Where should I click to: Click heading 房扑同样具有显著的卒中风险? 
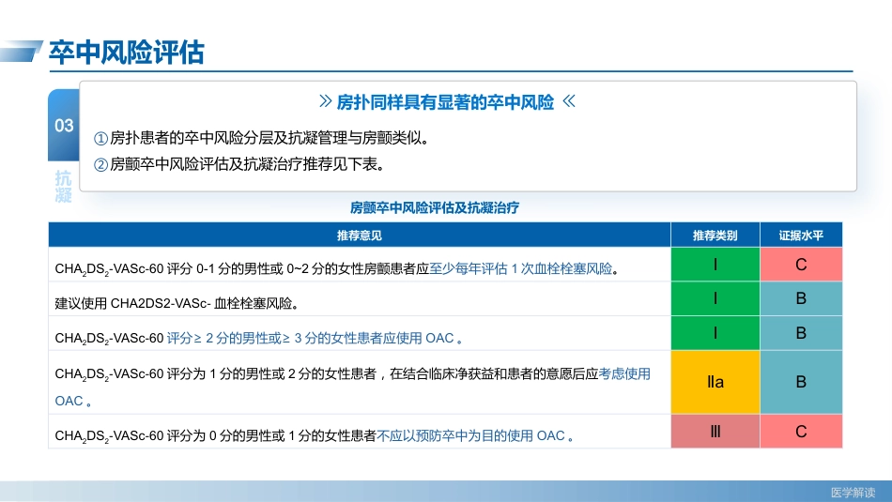445,102
